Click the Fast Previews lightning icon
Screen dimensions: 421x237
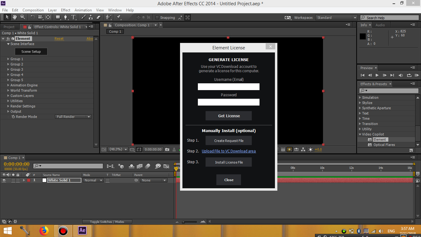(x=289, y=149)
